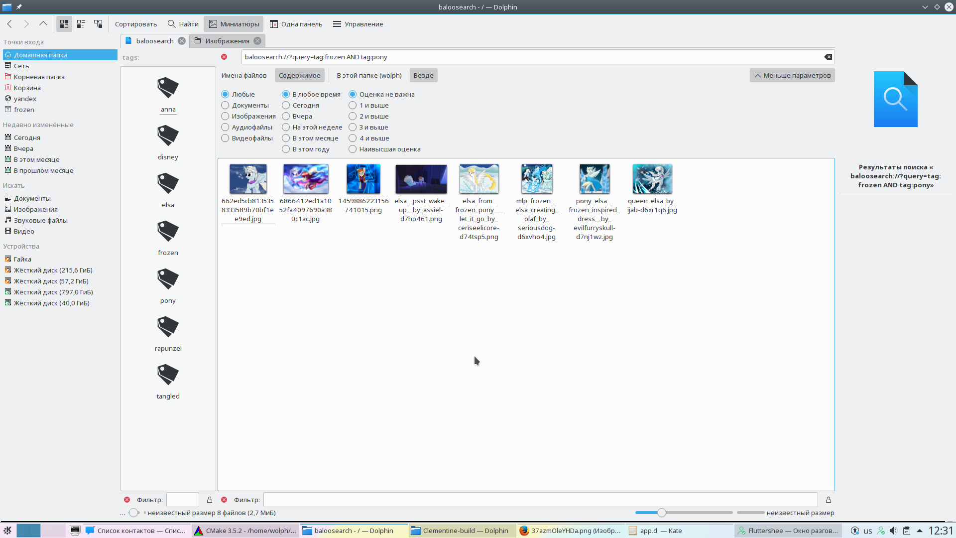Clear the search query text field

pyautogui.click(x=828, y=57)
